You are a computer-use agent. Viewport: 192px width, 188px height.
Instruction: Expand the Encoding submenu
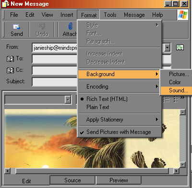[120, 87]
